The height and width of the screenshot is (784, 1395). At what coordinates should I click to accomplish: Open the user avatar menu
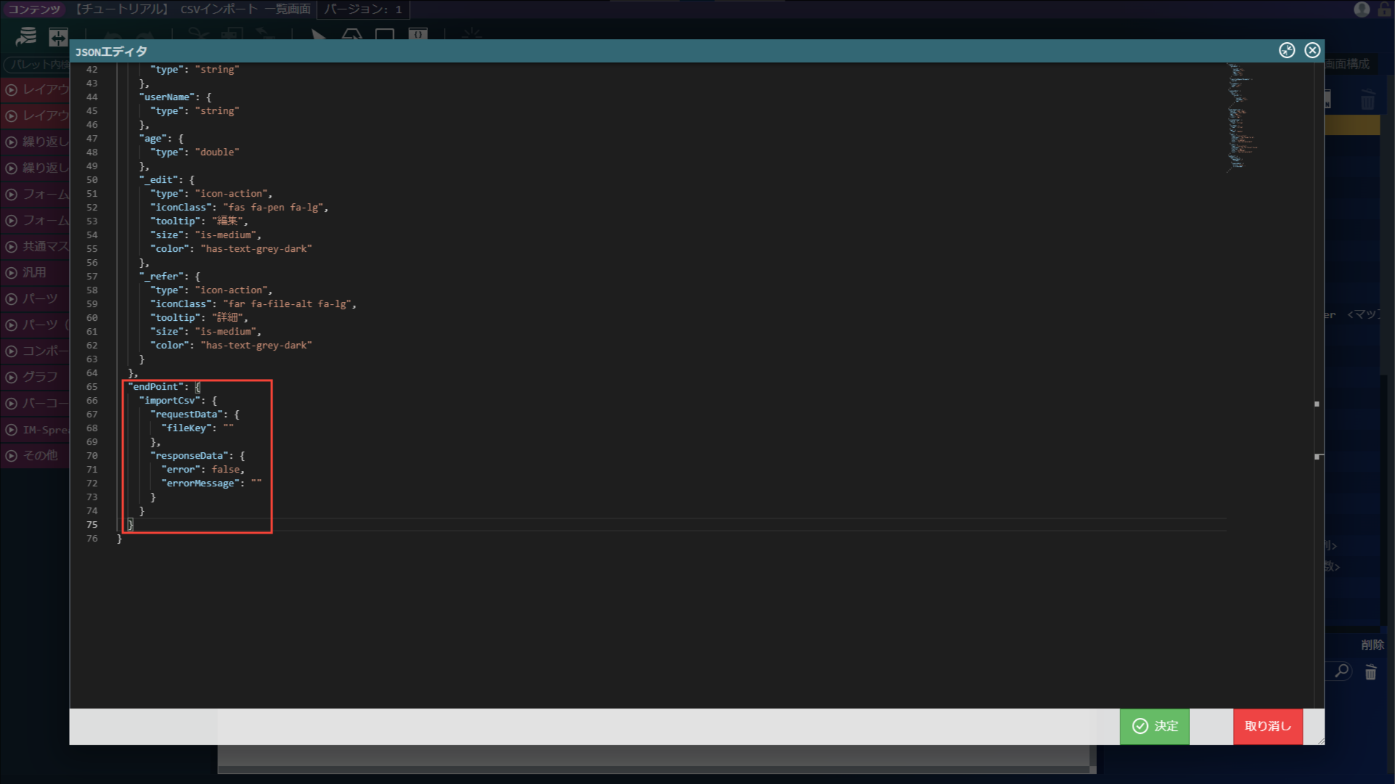pos(1362,9)
